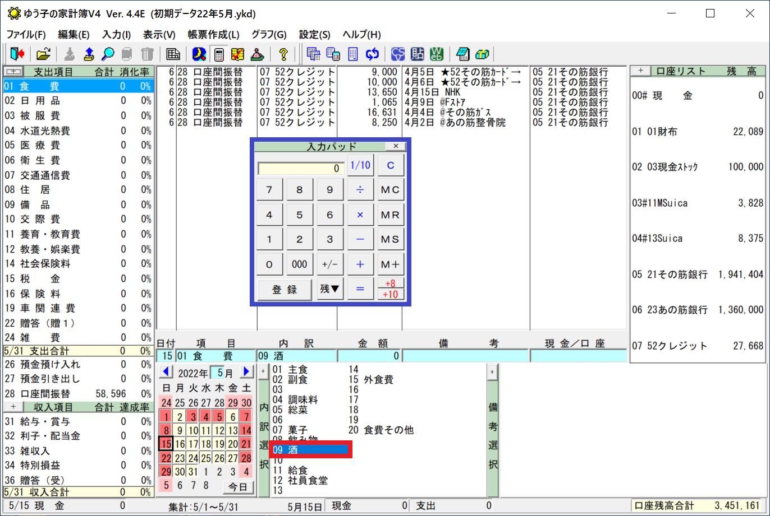Viewport: 770px width, 516px height.
Task: Open the 表示(V) menu
Action: [x=159, y=34]
